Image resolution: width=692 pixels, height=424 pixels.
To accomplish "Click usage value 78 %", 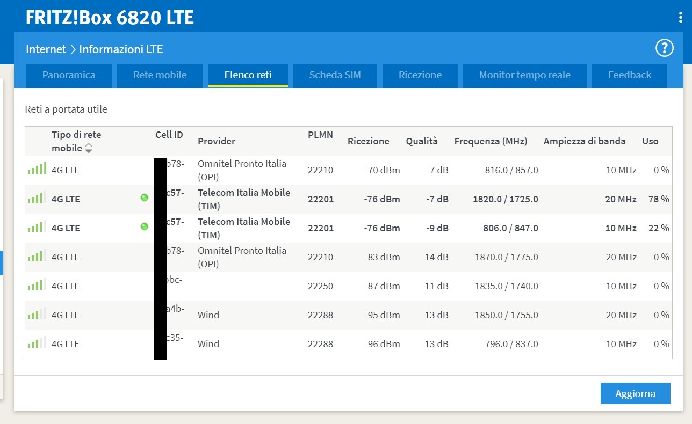I will pos(659,199).
